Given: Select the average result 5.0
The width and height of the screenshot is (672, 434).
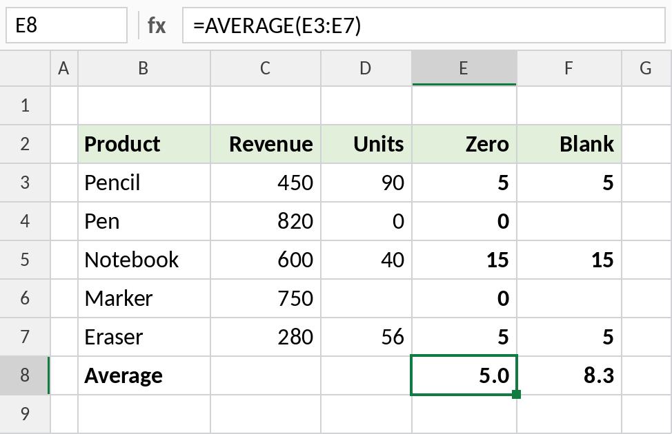Looking at the screenshot, I should click(x=464, y=375).
